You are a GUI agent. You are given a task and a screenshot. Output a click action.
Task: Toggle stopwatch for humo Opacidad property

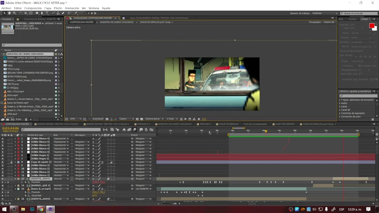click(x=25, y=196)
